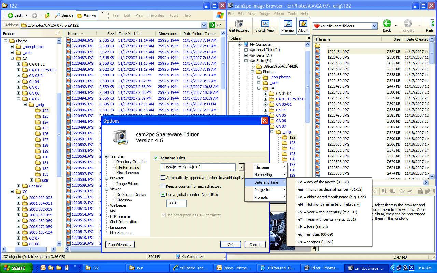Click A-Z sort icon in album toolbar
The height and width of the screenshot is (273, 437).
coord(384,191)
